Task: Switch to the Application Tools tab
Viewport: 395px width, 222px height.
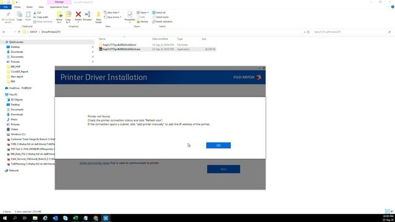Action: coord(59,7)
